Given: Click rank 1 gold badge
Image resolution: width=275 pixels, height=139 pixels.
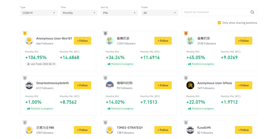Looking at the screenshot, I should coord(25,33).
